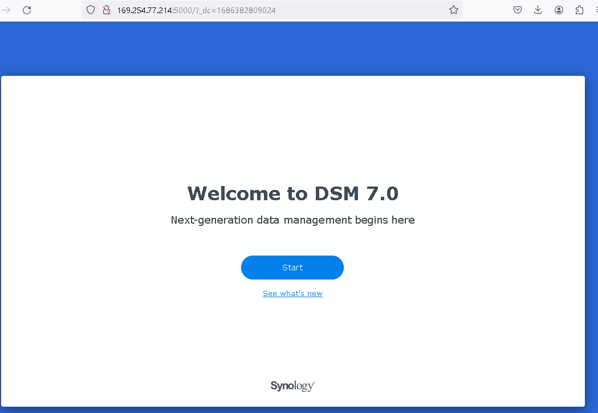Image resolution: width=598 pixels, height=413 pixels.
Task: View the insecure connection padlock info
Action: click(x=107, y=10)
